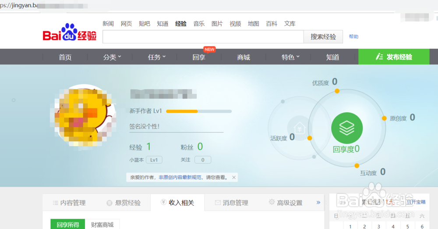Click the NEW badge above 回享
Image resolution: width=438 pixels, height=229 pixels.
pos(209,50)
